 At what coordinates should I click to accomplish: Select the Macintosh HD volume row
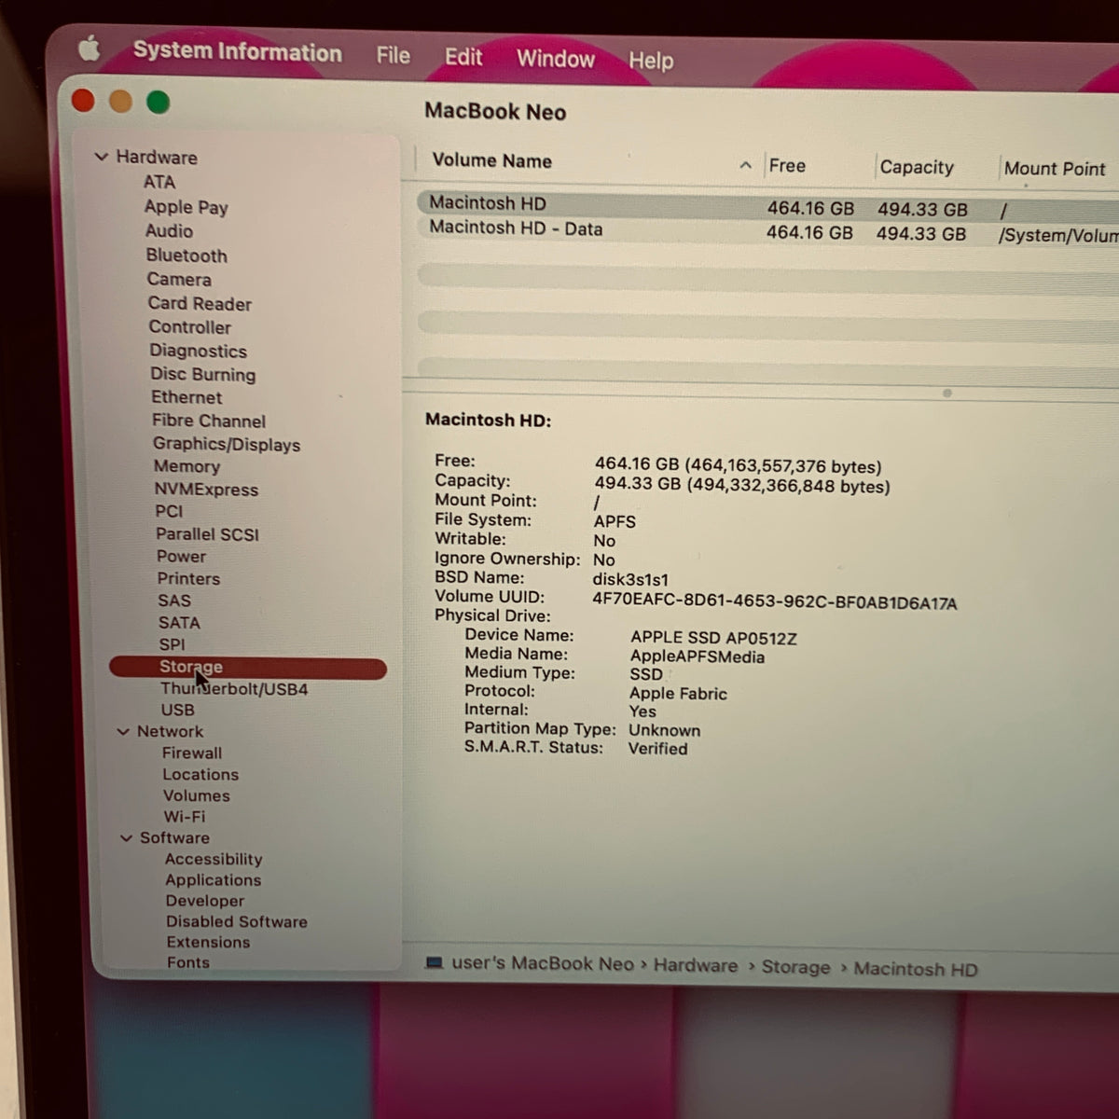tap(767, 206)
